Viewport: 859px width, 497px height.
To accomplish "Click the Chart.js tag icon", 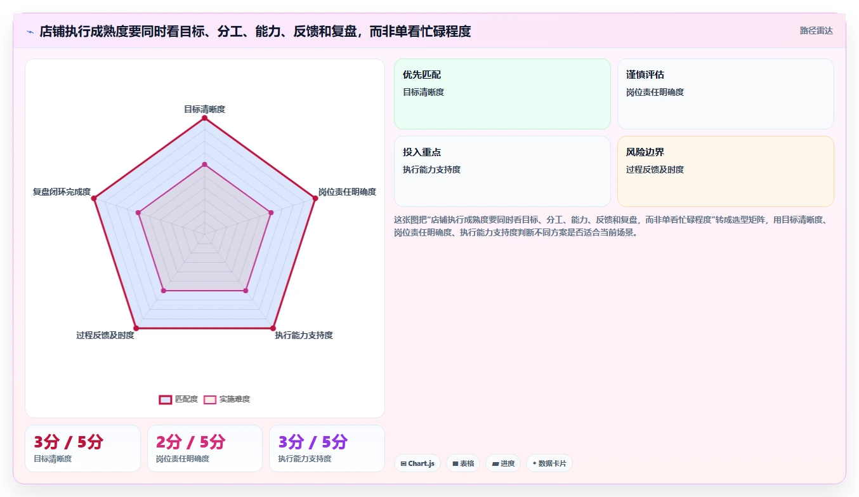I will [x=403, y=464].
